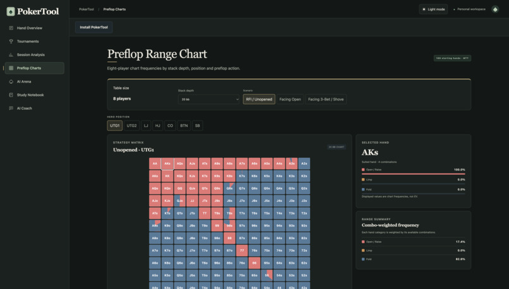Screen dimensions: 509x289
Task: Open Study Notebook
Action: [34, 95]
